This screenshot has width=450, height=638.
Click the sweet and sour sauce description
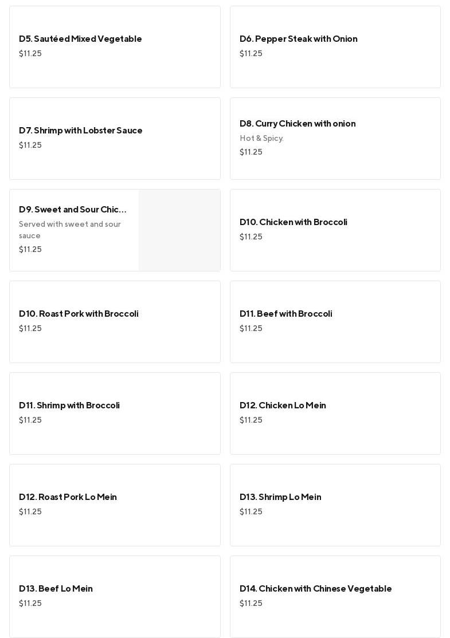tap(70, 230)
